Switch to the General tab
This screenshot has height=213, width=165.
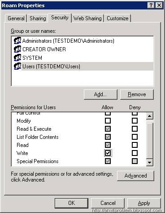pyautogui.click(x=16, y=18)
